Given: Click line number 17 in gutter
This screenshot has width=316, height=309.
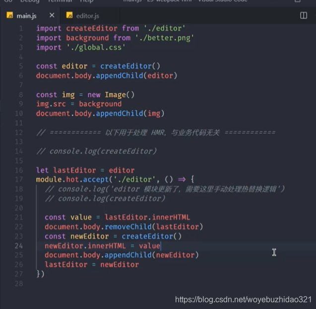Looking at the screenshot, I should (19, 180).
